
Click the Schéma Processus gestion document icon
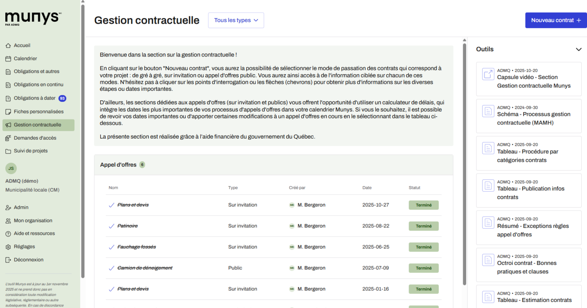(488, 111)
